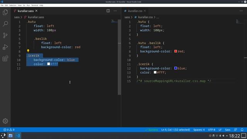Image resolution: width=247 pixels, height=139 pixels.
Task: Change indentation via Spaces: 4
Action: pos(199,130)
